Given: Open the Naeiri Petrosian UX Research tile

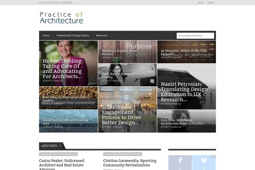Looking at the screenshot, I should (187, 87).
